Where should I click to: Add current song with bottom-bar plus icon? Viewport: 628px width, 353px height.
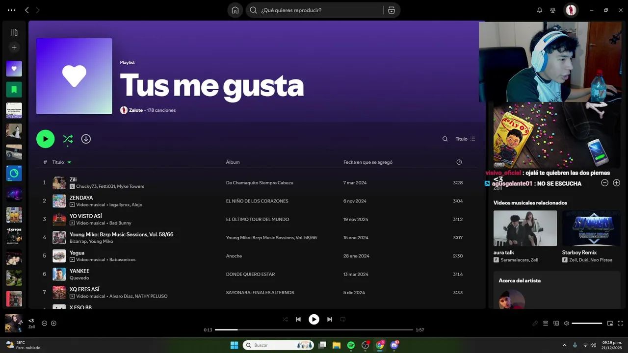(x=53, y=323)
